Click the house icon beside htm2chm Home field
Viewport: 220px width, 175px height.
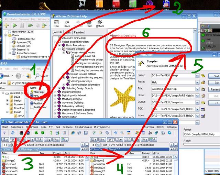pyautogui.click(x=203, y=96)
